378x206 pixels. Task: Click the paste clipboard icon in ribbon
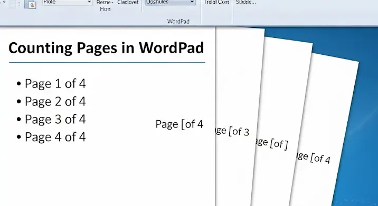[31, 5]
